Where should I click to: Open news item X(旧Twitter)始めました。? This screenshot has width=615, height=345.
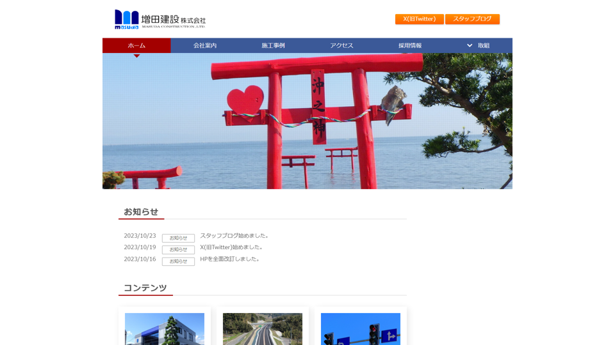point(231,247)
